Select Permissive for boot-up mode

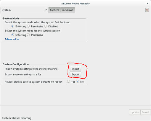tap(28, 26)
